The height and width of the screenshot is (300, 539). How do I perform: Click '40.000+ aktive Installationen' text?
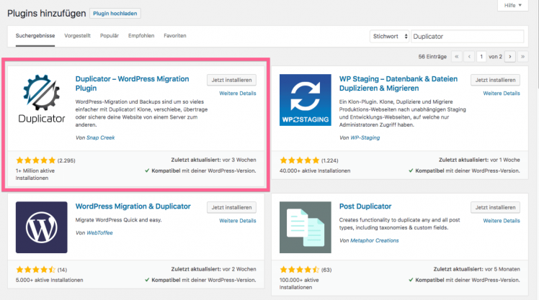[x=315, y=171]
